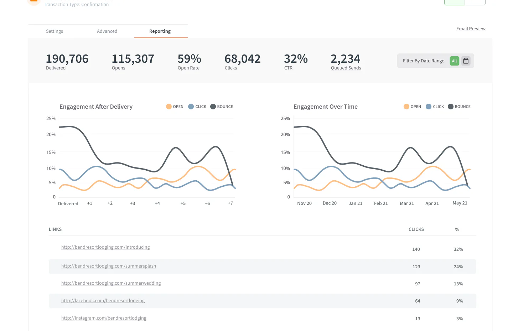The image size is (513, 331).
Task: Click the Delivered x-axis label
Action: [x=68, y=204]
